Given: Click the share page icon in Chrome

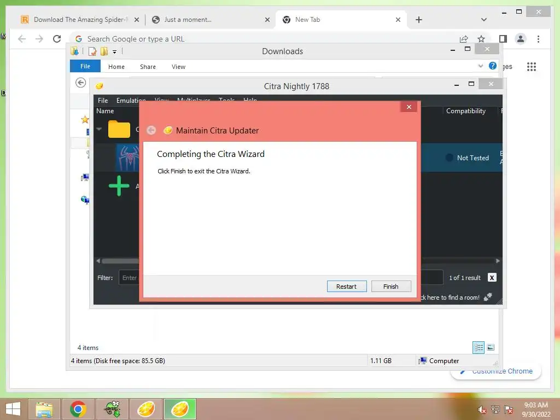Looking at the screenshot, I should click(x=464, y=39).
